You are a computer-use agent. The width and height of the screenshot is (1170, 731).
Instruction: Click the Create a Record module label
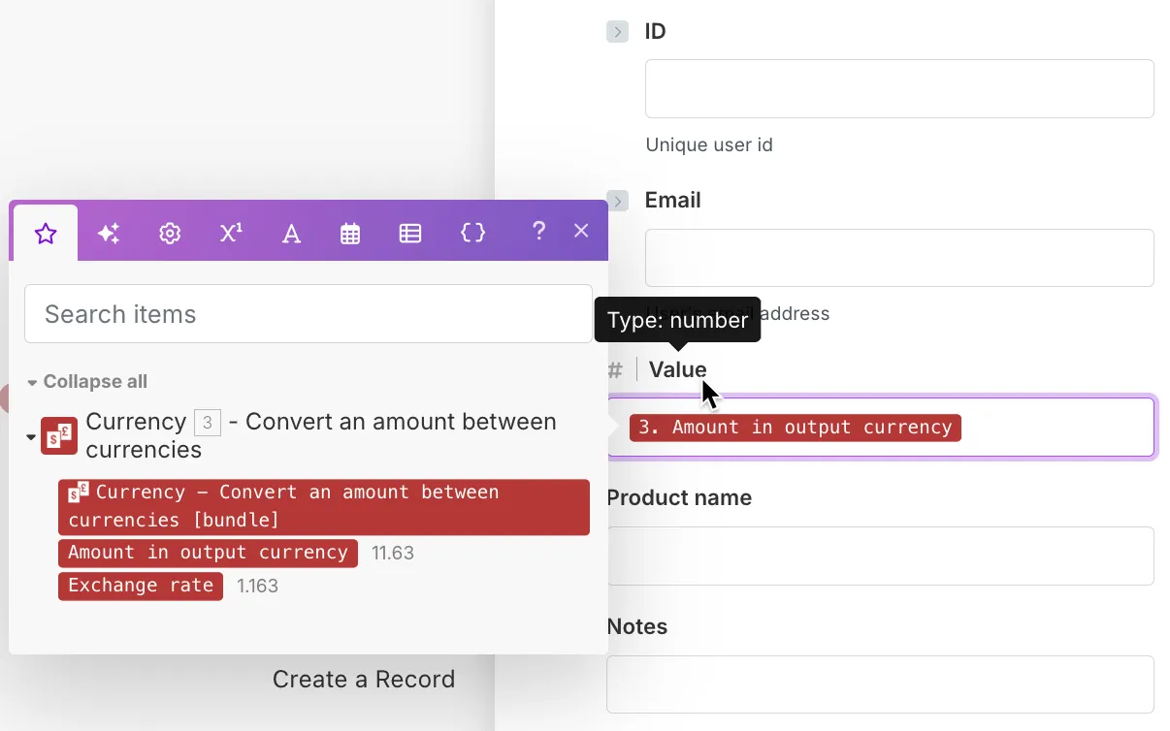[364, 680]
